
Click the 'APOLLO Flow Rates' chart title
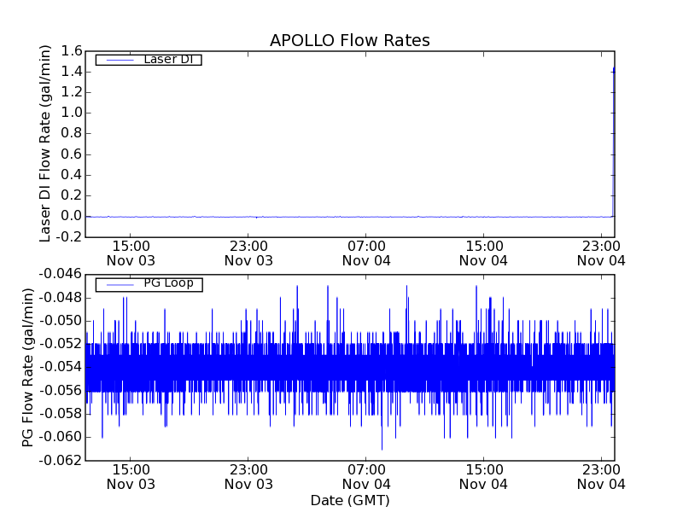point(349,41)
